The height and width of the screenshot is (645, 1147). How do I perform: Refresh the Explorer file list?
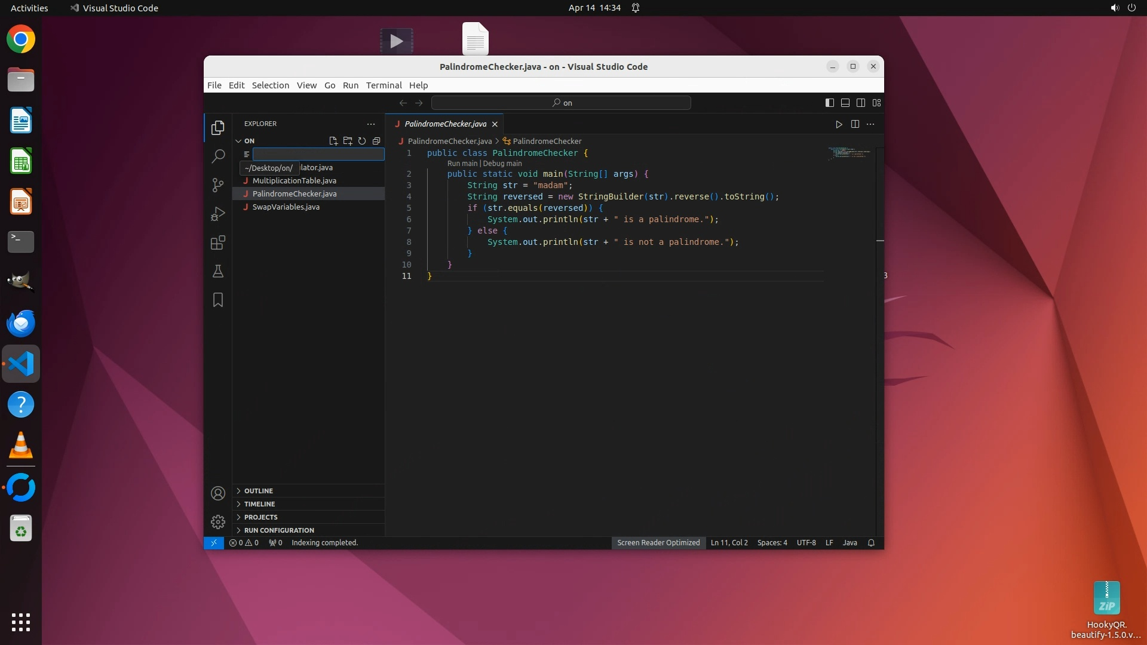[x=362, y=141]
